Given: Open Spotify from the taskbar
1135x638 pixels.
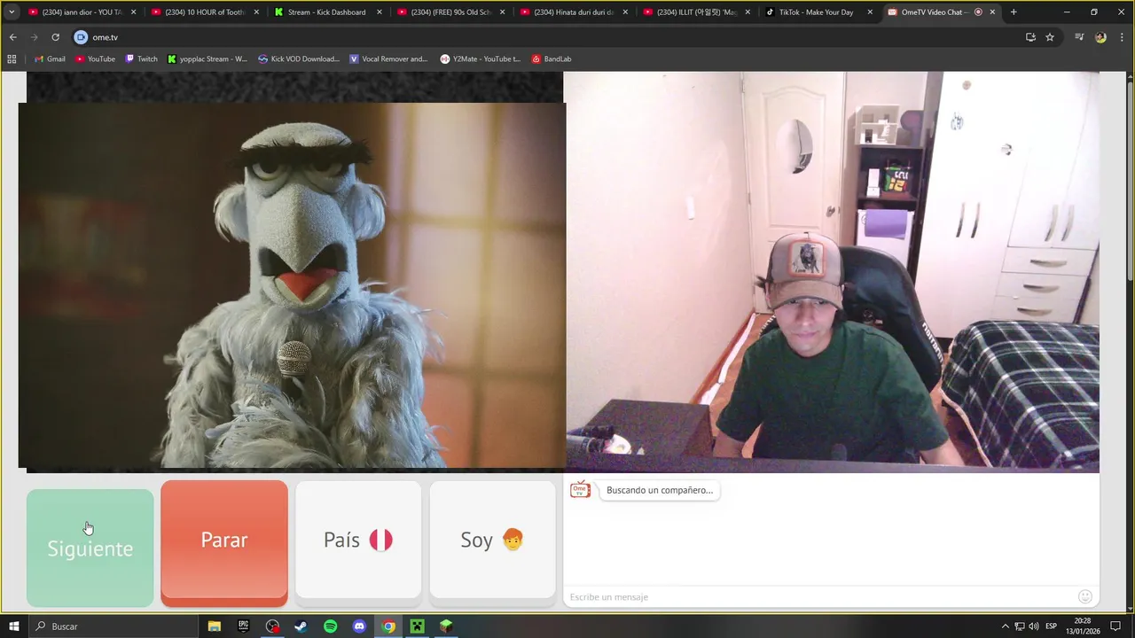Looking at the screenshot, I should click(330, 626).
